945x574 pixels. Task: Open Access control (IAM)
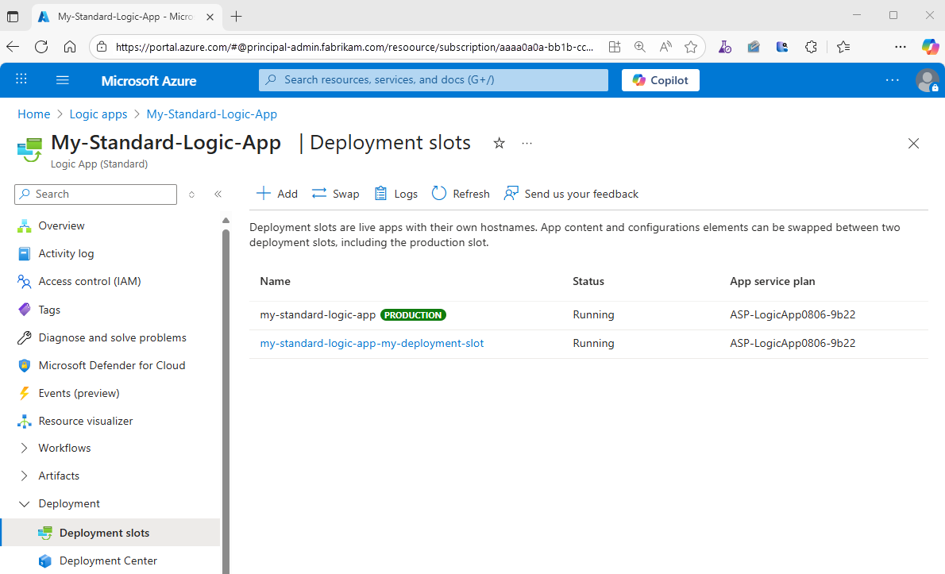(x=90, y=281)
